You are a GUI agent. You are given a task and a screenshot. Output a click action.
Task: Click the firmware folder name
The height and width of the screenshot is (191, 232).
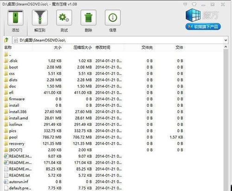pos(17,99)
